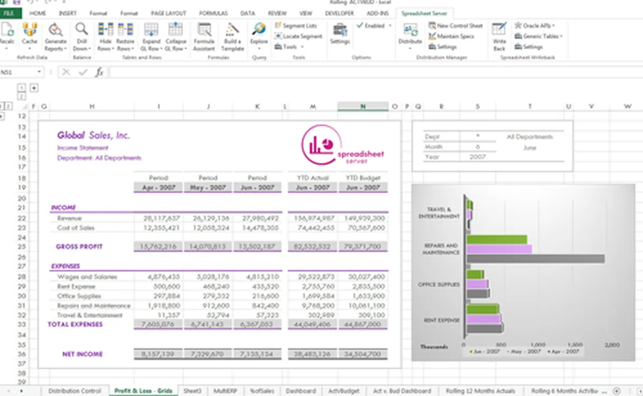Expand grouped row 12 outline arrow
This screenshot has height=396, width=643.
pyautogui.click(x=2, y=116)
